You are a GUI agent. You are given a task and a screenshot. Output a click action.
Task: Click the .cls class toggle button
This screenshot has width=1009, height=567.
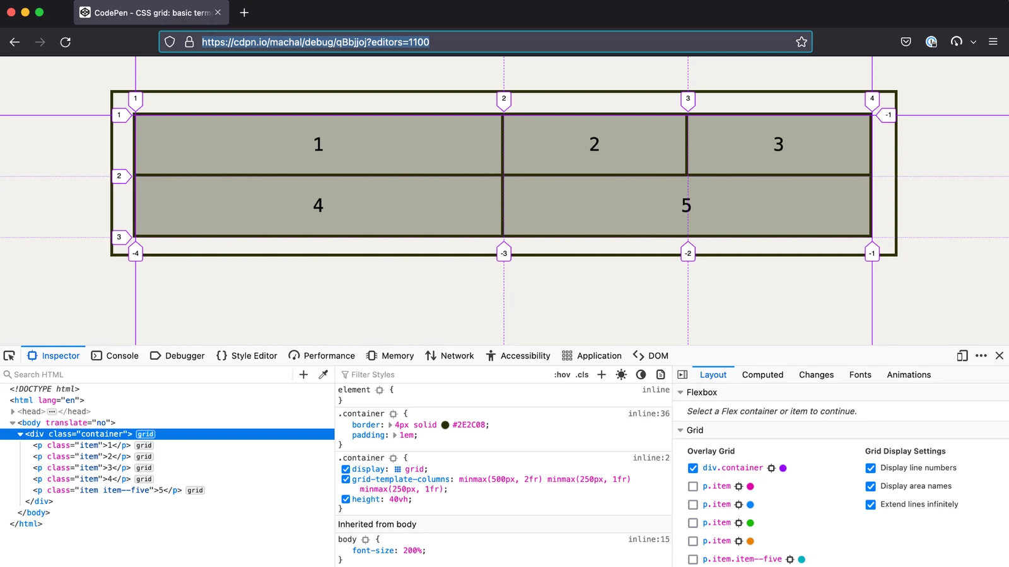click(581, 374)
